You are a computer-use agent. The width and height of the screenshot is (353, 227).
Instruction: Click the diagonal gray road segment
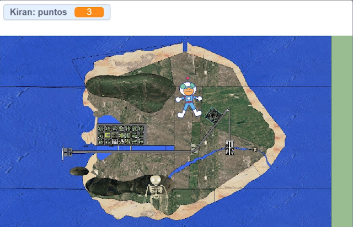[x=213, y=129]
